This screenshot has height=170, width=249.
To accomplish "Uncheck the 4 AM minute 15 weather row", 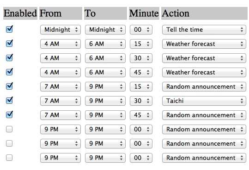I will coord(9,44).
